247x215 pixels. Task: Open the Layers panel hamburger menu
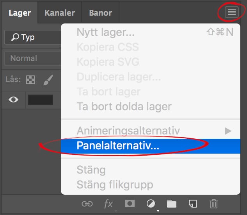click(x=231, y=12)
